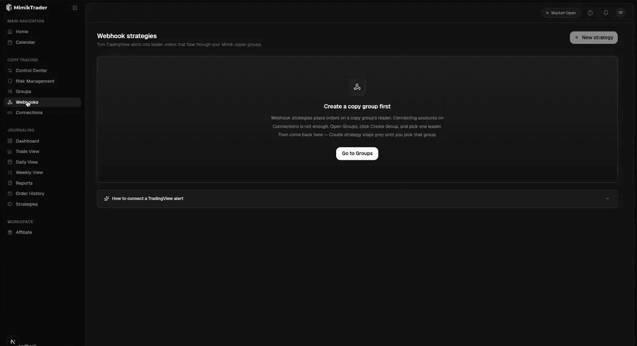Open Connections page

click(43, 113)
